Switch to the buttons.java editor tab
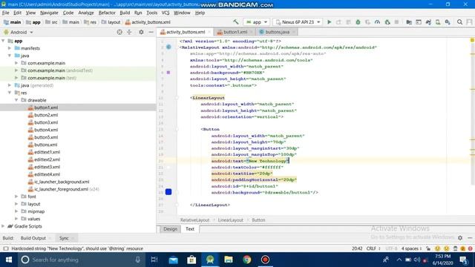 click(277, 32)
